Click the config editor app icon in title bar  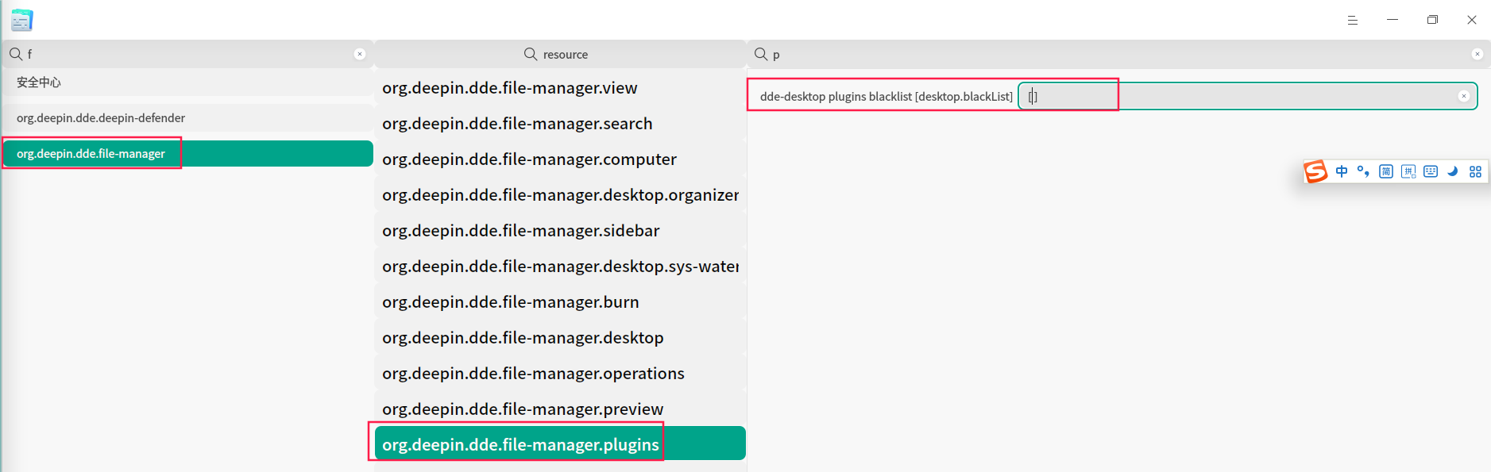pos(22,20)
